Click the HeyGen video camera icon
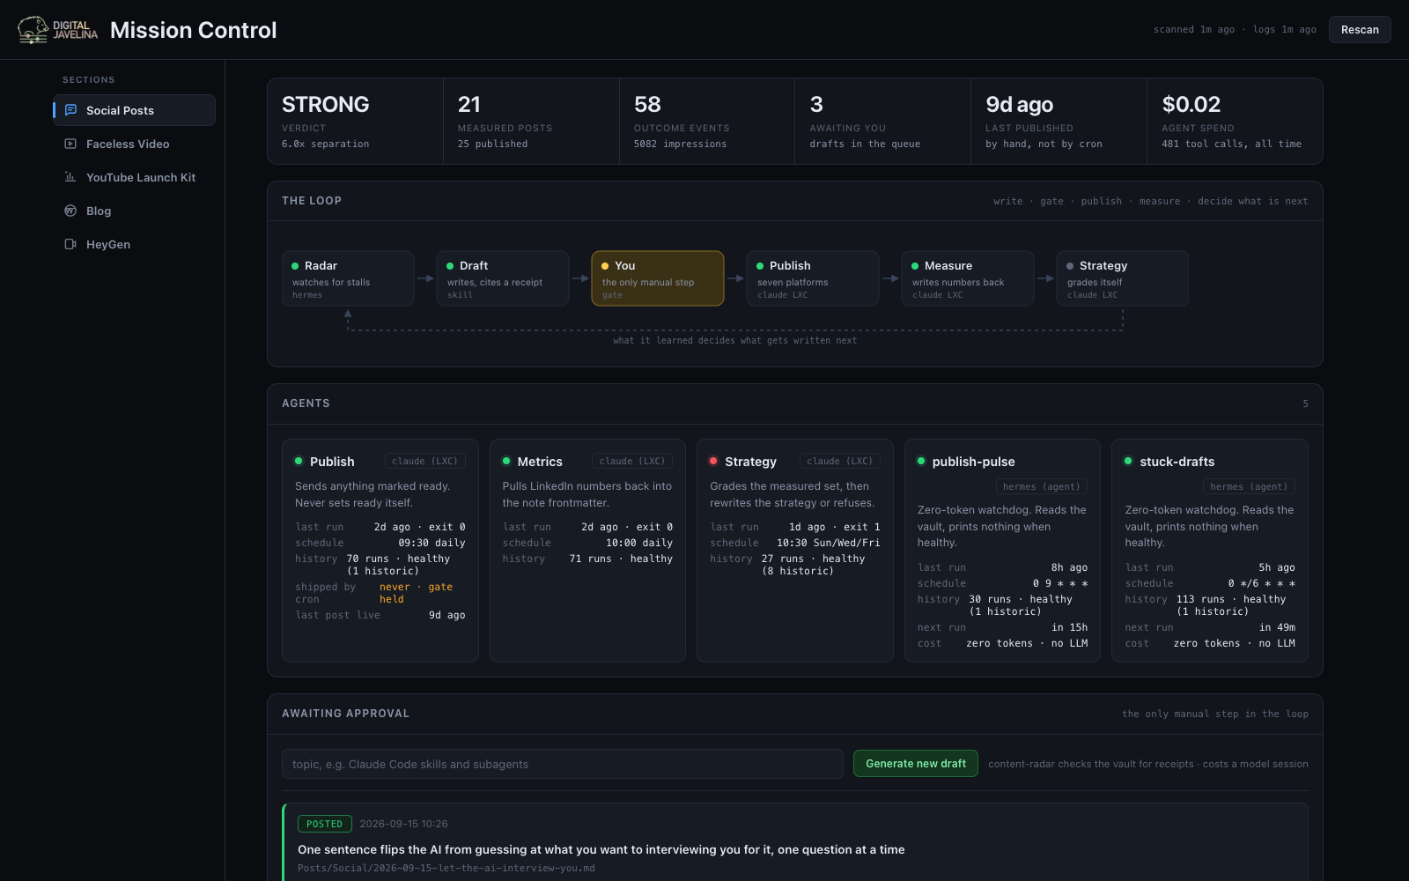 tap(70, 244)
